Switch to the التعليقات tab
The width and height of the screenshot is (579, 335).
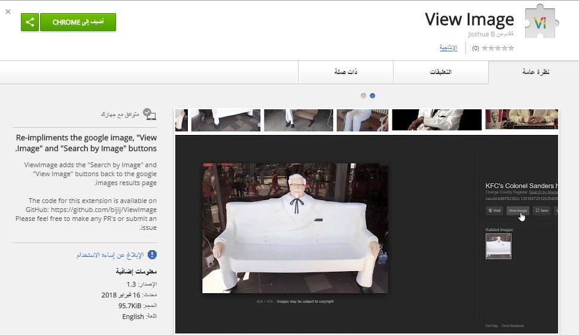coord(441,72)
